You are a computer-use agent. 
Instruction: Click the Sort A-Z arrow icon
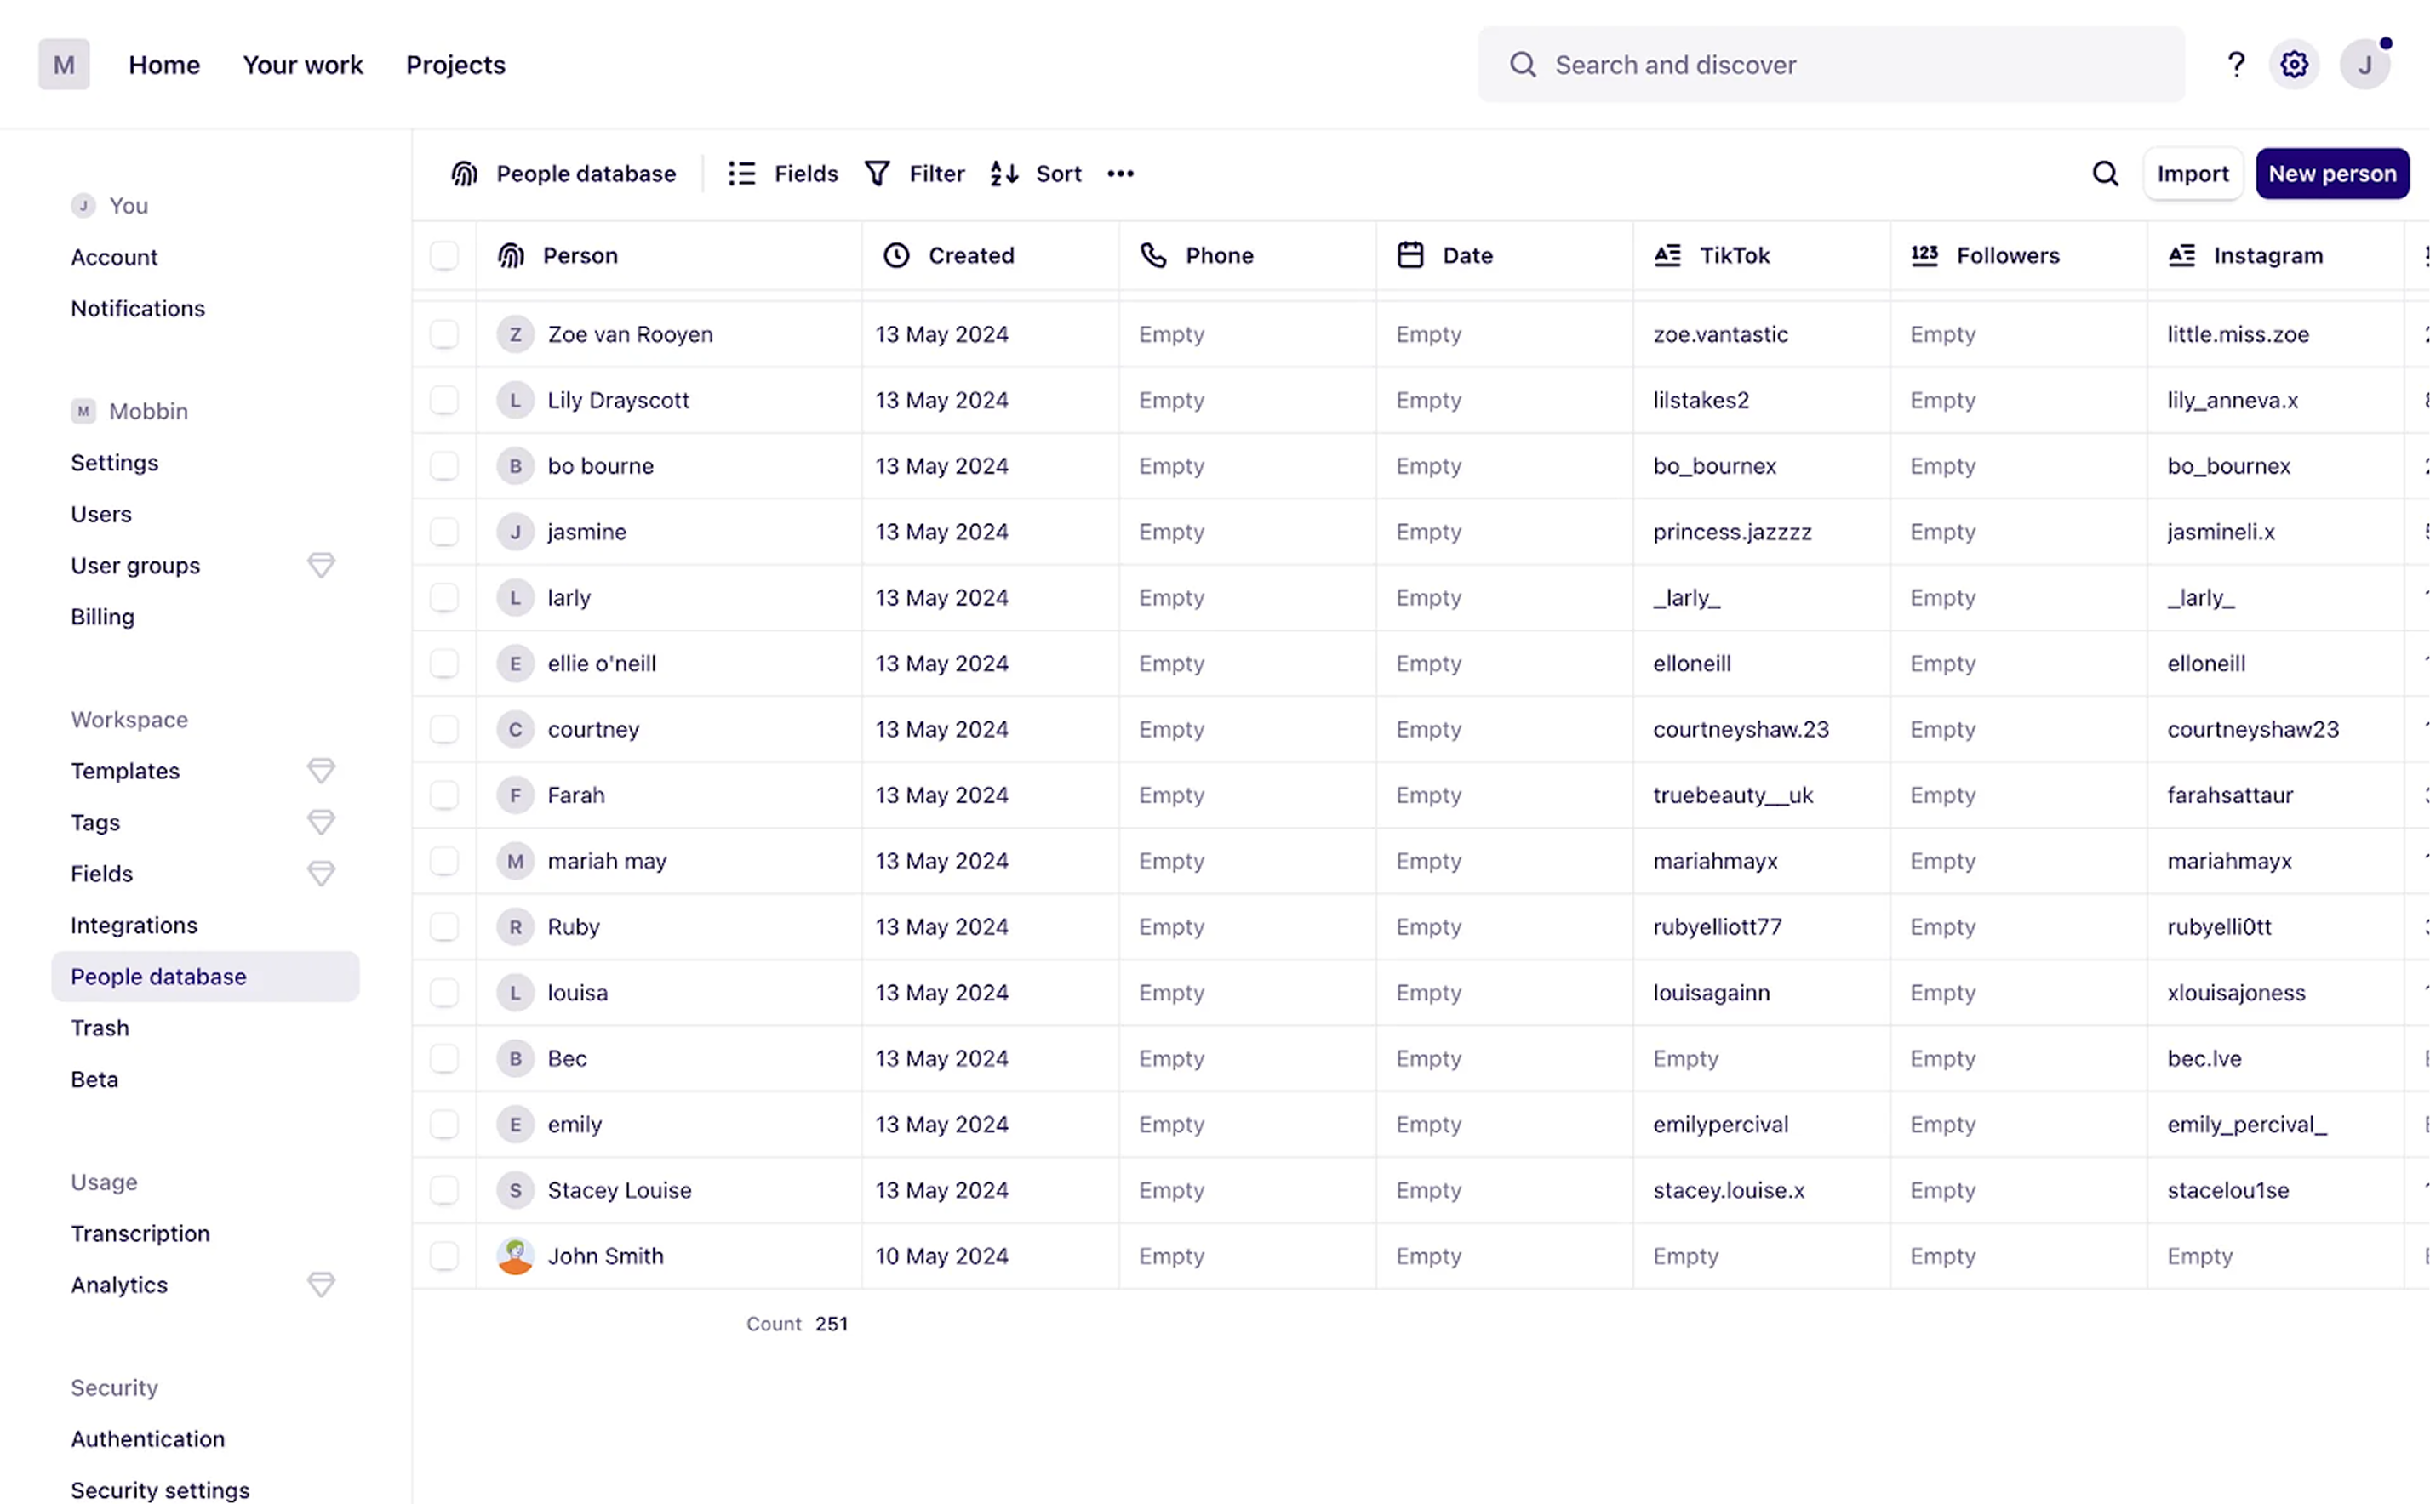(1004, 174)
